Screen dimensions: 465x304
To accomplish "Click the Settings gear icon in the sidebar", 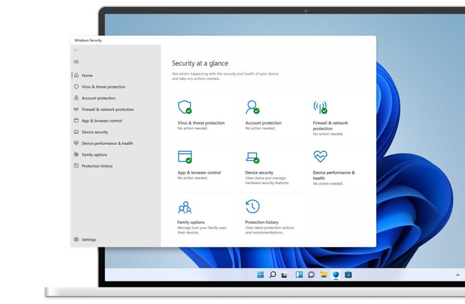I will pos(76,239).
